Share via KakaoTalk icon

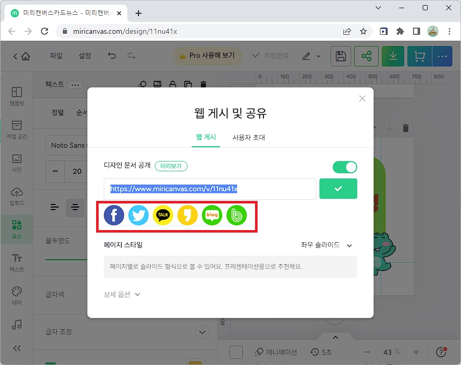point(163,215)
